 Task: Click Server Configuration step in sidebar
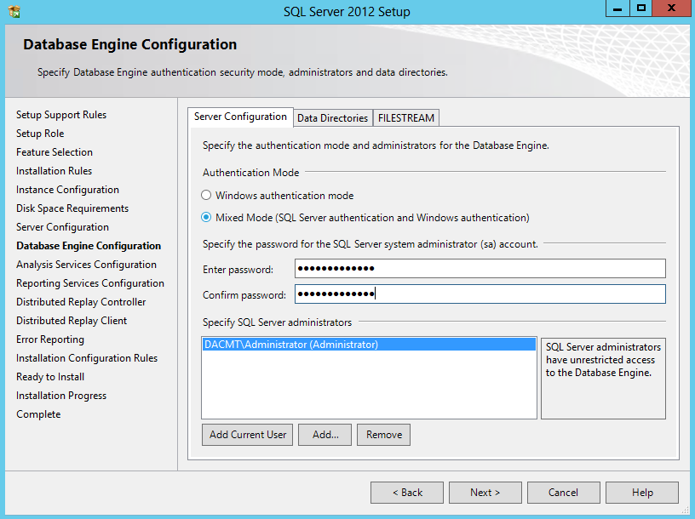tap(62, 226)
